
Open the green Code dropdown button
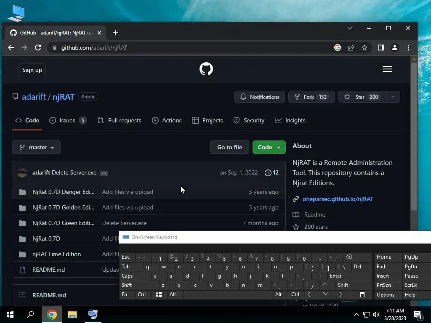pyautogui.click(x=269, y=147)
